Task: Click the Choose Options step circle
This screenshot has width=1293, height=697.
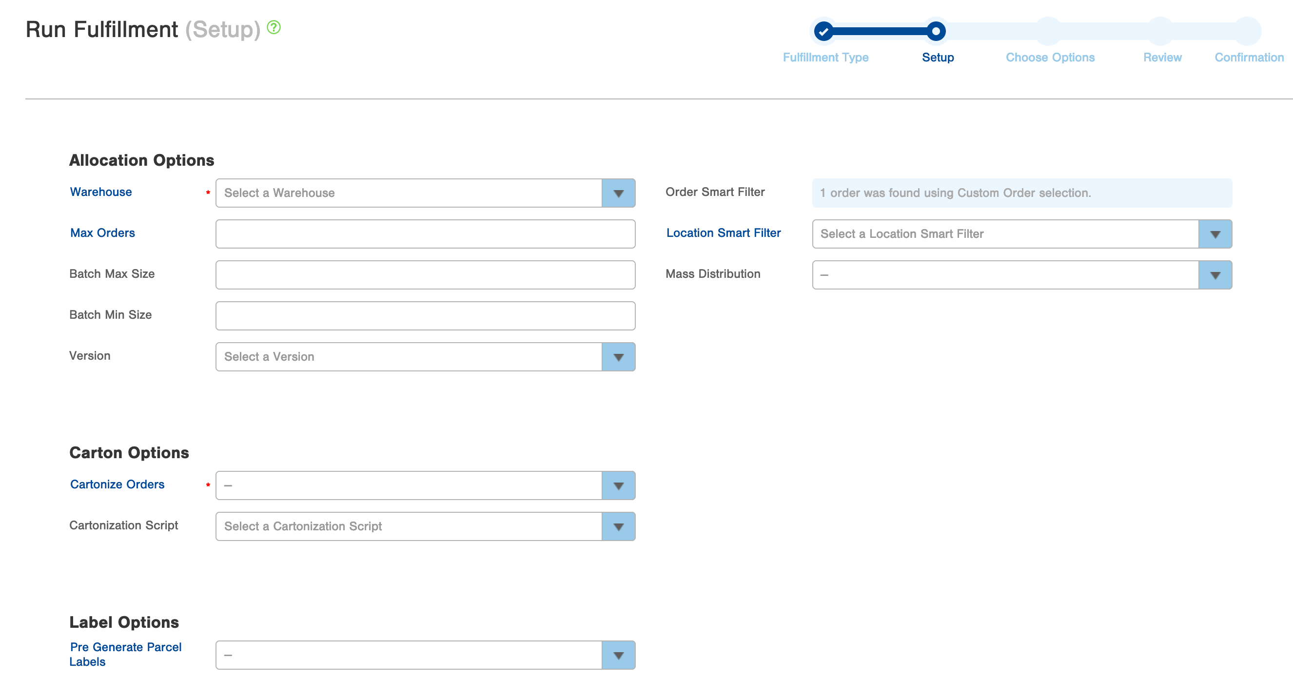Action: coord(1048,32)
